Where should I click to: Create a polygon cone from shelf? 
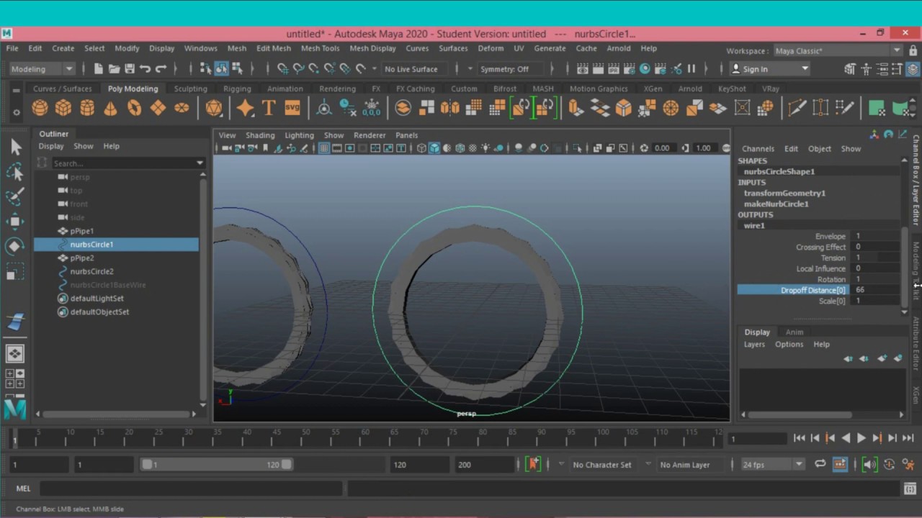tap(110, 108)
